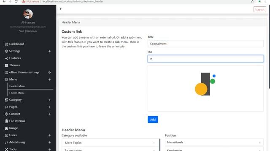Expand the Category submenu plus
The width and height of the screenshot is (270, 151).
(49, 100)
